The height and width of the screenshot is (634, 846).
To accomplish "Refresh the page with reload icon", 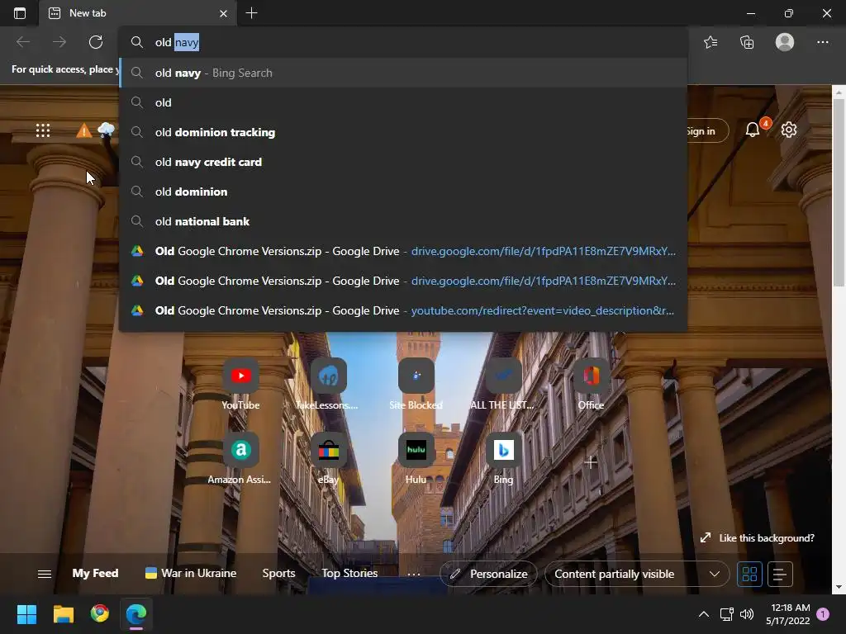I will pyautogui.click(x=96, y=42).
